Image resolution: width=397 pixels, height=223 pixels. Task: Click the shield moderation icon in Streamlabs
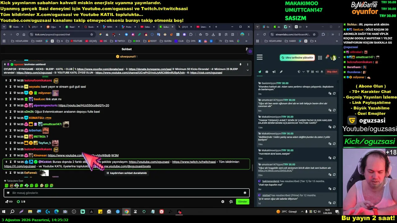point(299,72)
